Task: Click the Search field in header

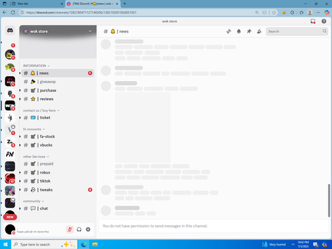Action: [297, 31]
